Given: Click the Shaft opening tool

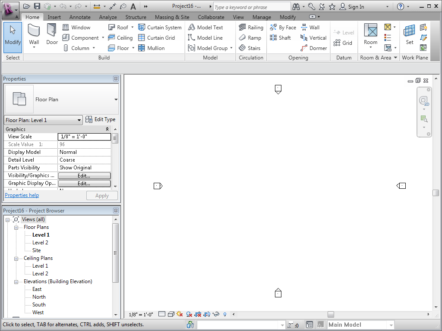Looking at the screenshot, I should pos(280,38).
